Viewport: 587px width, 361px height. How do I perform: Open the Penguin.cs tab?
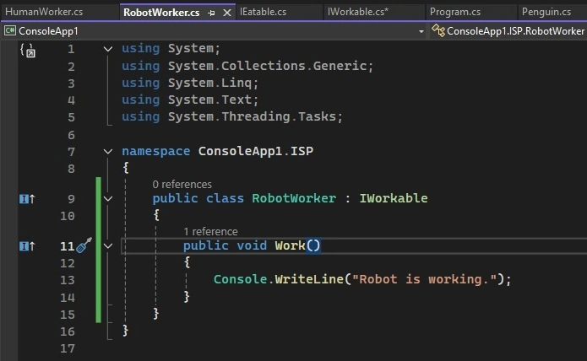click(x=546, y=12)
